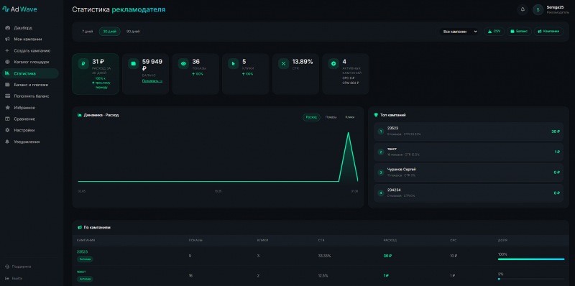Click the Serega25 username
The width and height of the screenshot is (575, 286).
pyautogui.click(x=555, y=7)
